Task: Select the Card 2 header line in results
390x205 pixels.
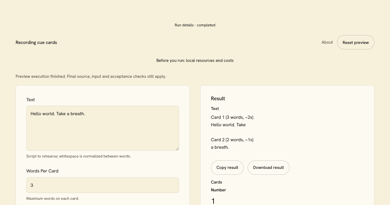Action: [232, 140]
